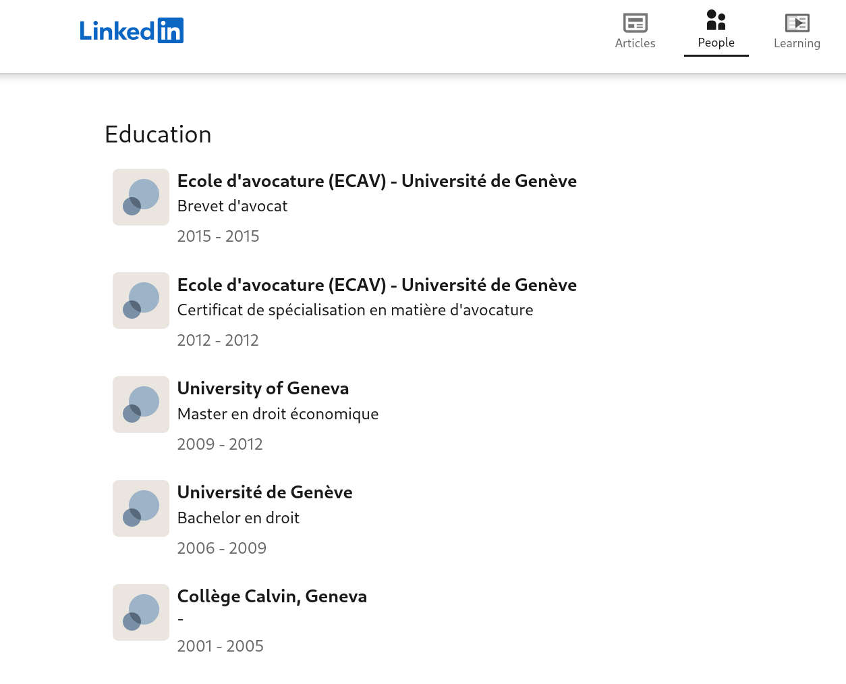Viewport: 846px width, 684px height.
Task: Switch to the Articles tab label
Action: click(635, 43)
